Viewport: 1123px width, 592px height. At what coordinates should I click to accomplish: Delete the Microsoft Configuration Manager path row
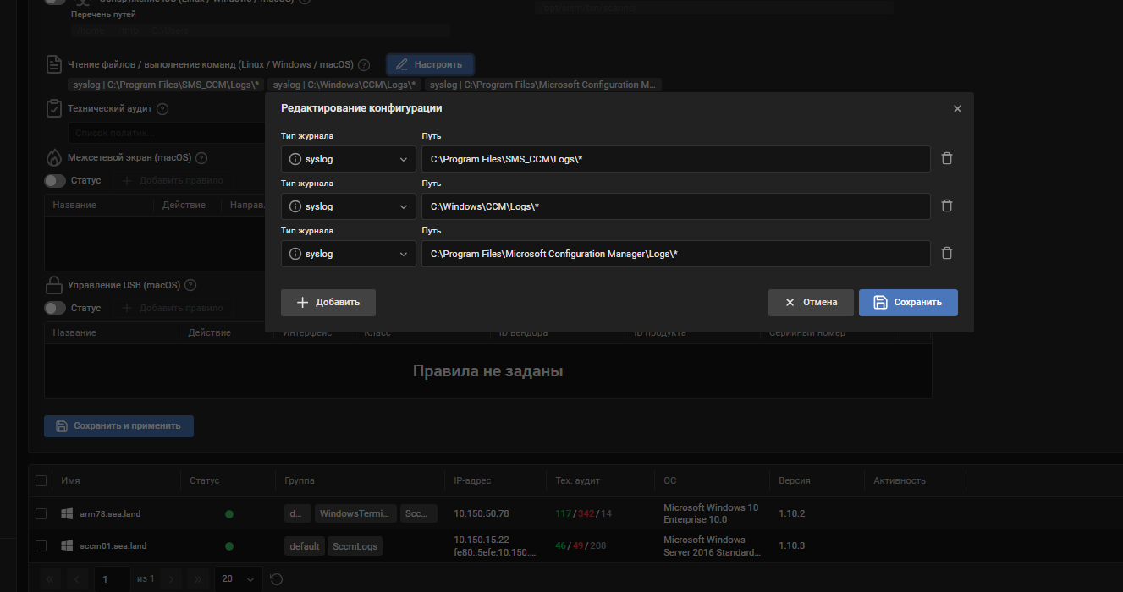pyautogui.click(x=947, y=254)
